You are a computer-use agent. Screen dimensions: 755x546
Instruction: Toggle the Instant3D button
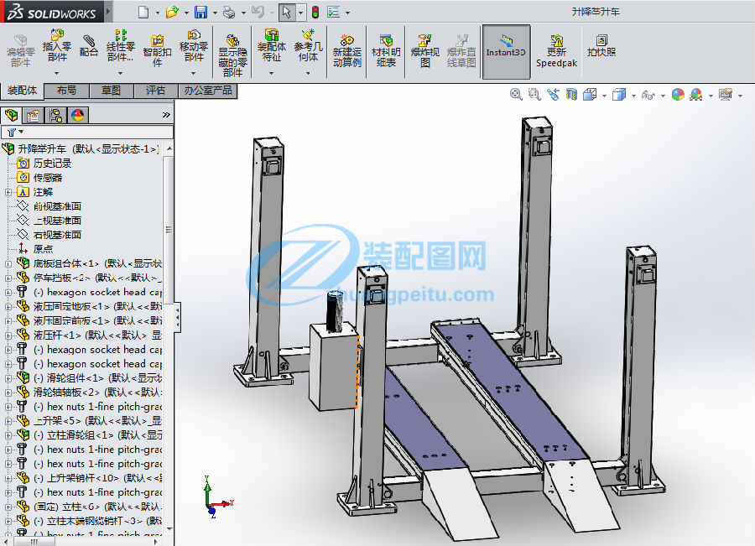click(506, 49)
